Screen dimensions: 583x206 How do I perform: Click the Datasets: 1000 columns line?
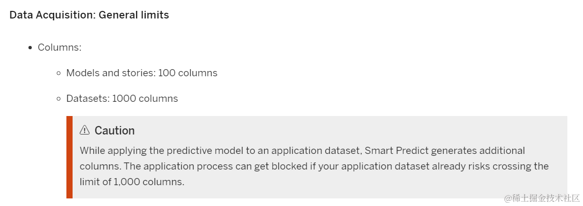122,99
